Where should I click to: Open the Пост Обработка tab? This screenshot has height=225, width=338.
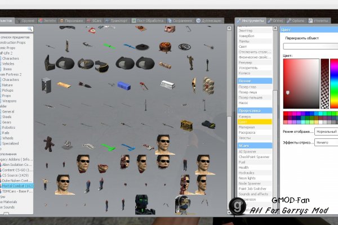tap(148, 21)
